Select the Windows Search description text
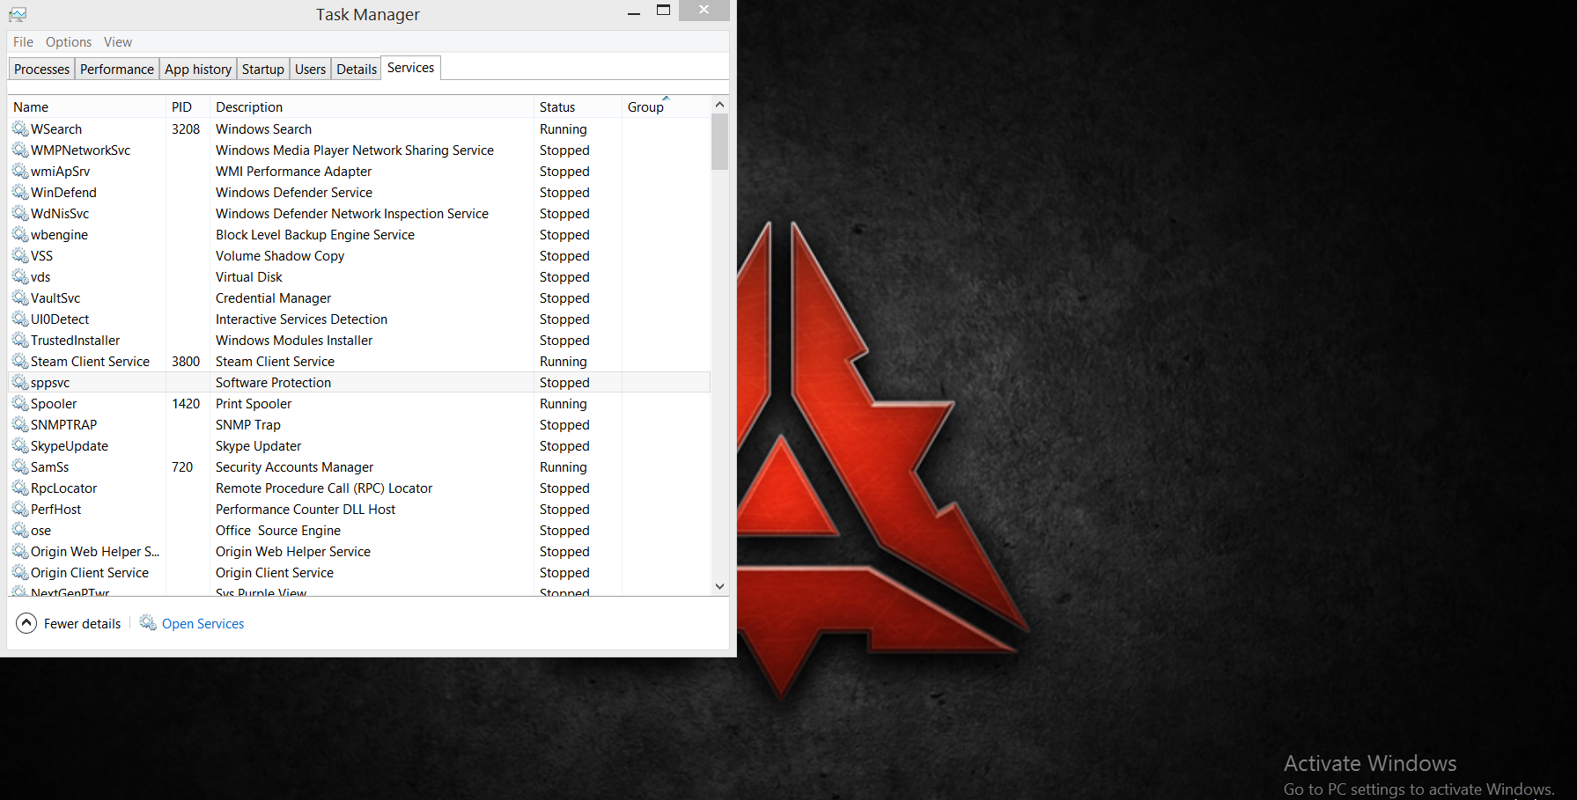Image resolution: width=1577 pixels, height=800 pixels. coord(263,129)
